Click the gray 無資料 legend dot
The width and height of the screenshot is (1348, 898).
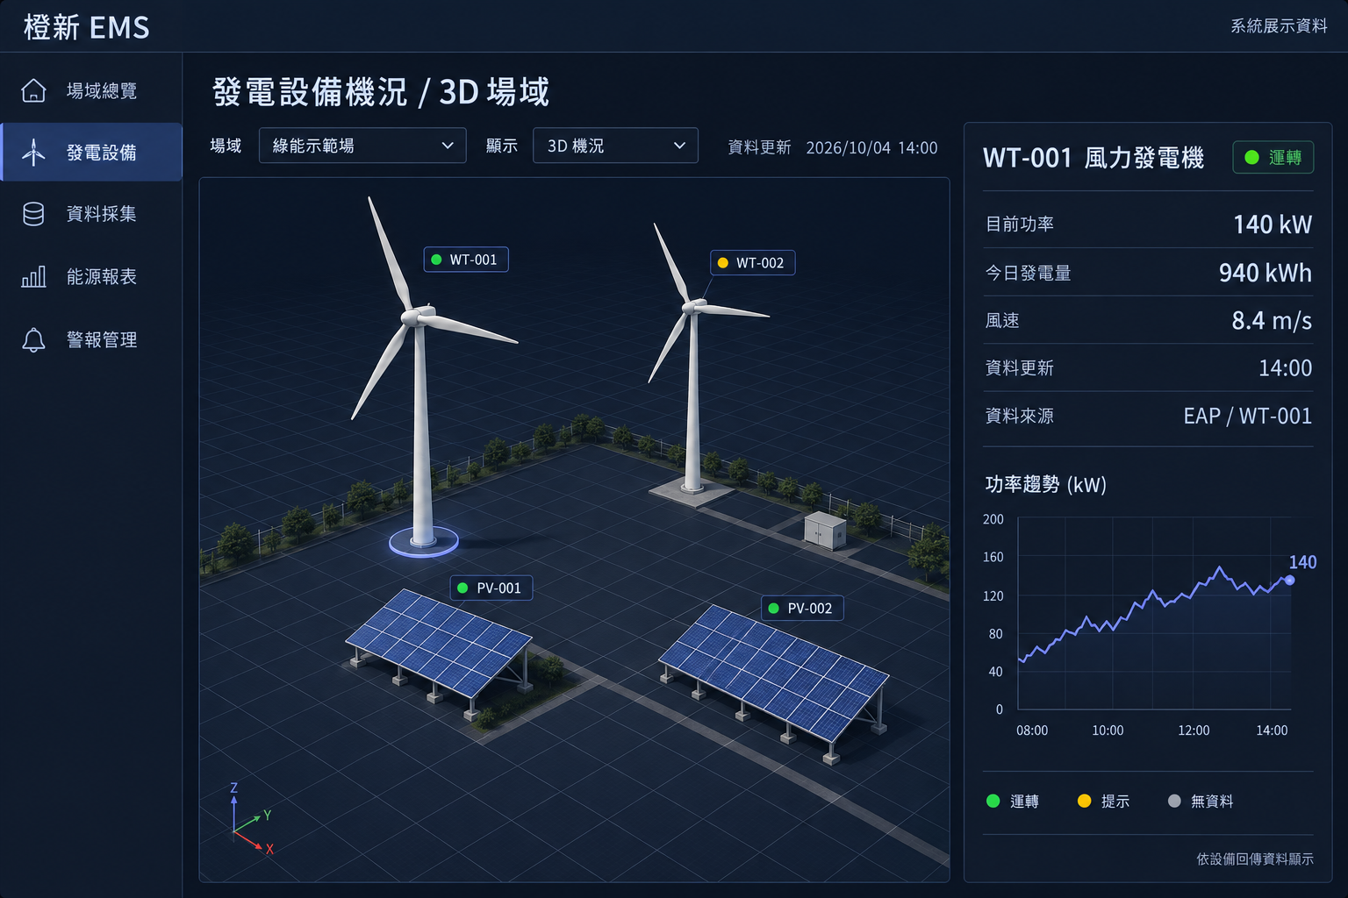[x=1174, y=801]
